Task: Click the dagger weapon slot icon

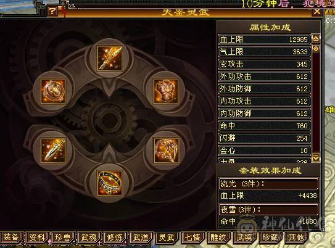Action: click(53, 150)
